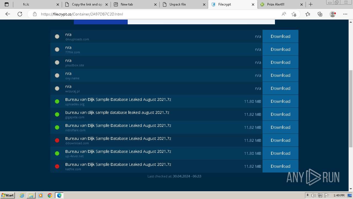Click the green status dot for uploadev.org
353x199 pixels.
tap(57, 101)
